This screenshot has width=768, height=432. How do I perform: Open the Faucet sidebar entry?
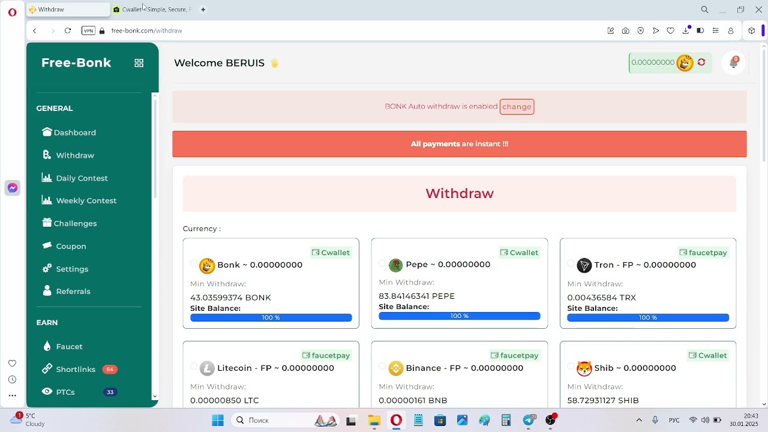pyautogui.click(x=63, y=347)
